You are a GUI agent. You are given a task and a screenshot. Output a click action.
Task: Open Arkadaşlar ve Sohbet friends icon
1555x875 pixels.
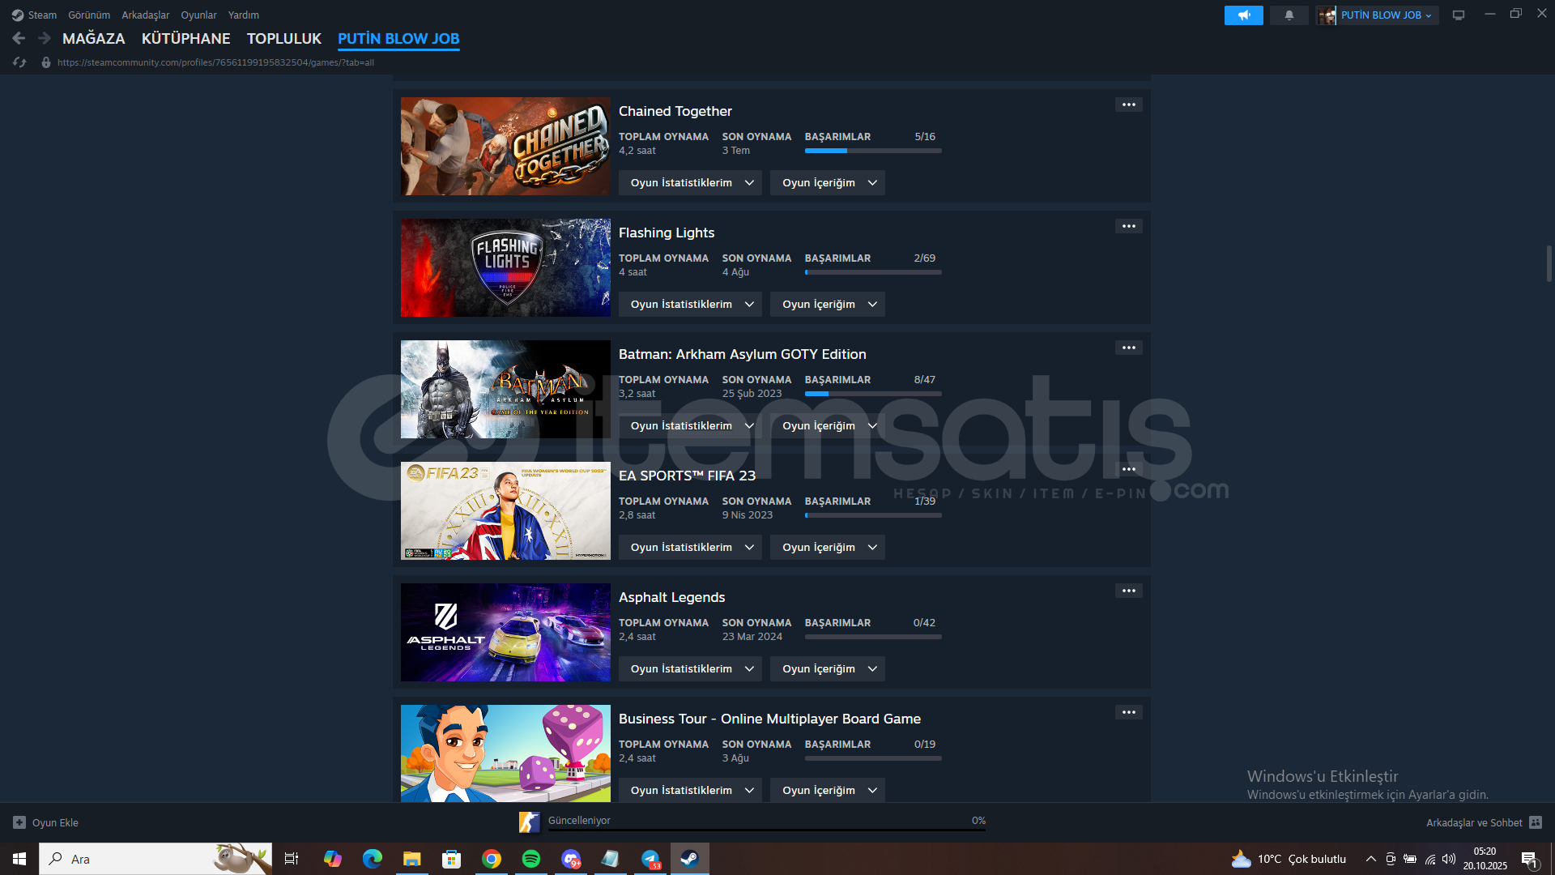1535,822
